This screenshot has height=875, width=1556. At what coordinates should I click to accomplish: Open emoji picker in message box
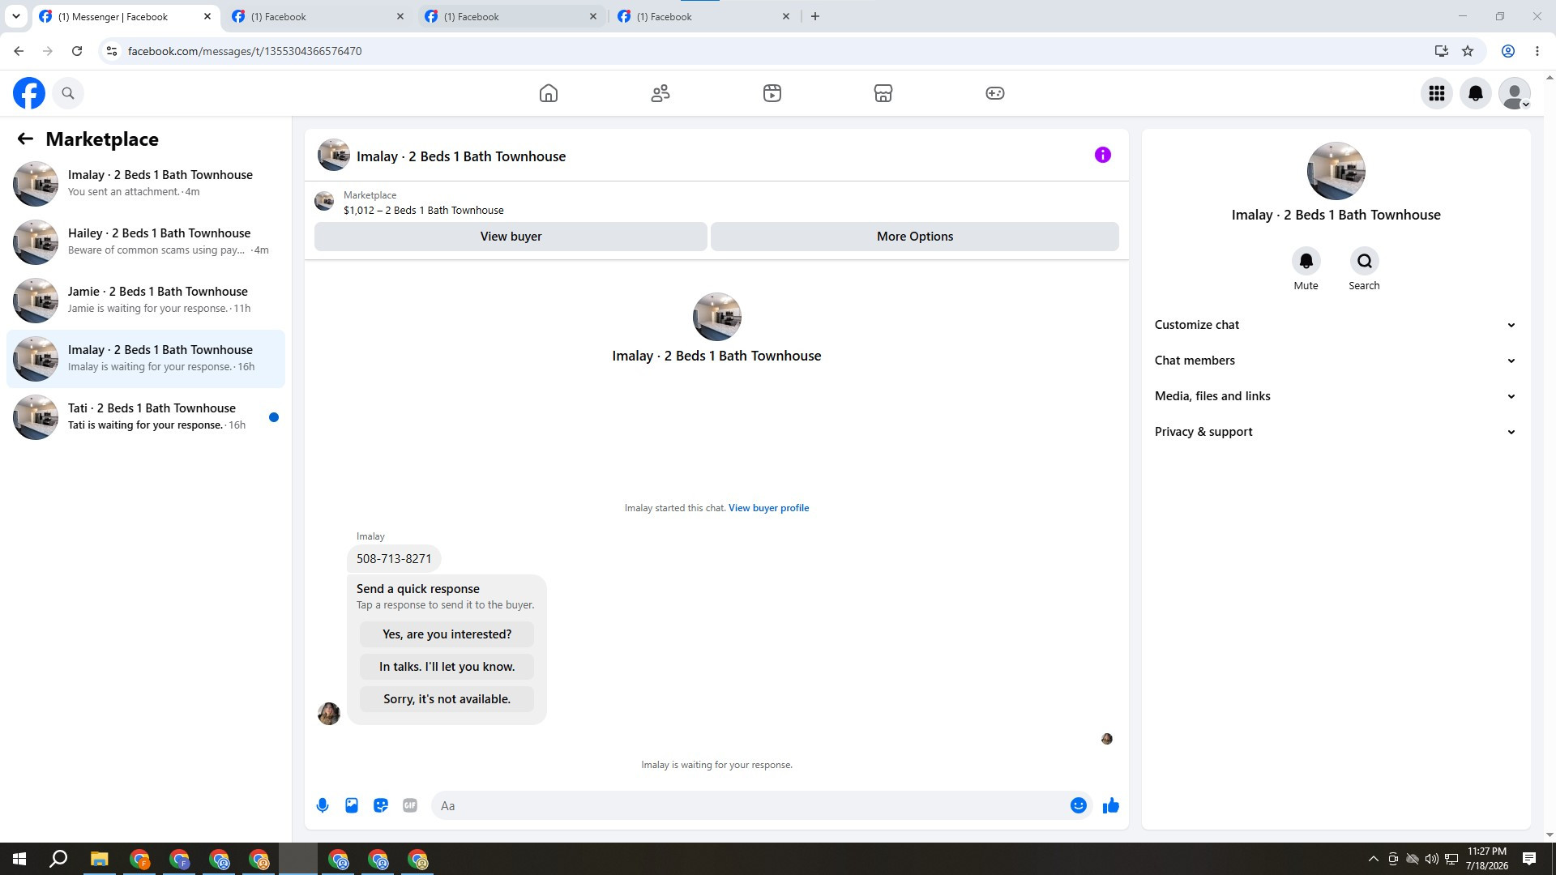tap(1078, 805)
